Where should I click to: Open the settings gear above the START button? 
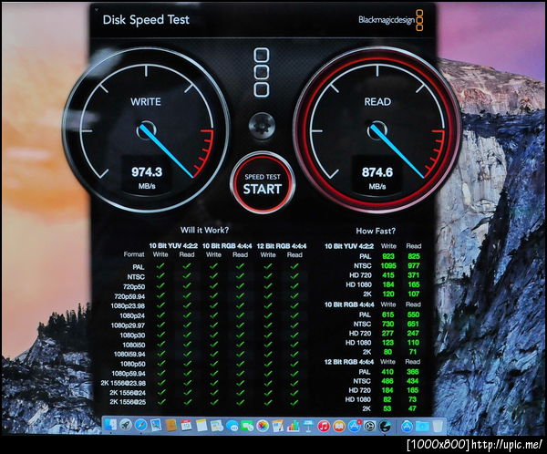tap(262, 126)
